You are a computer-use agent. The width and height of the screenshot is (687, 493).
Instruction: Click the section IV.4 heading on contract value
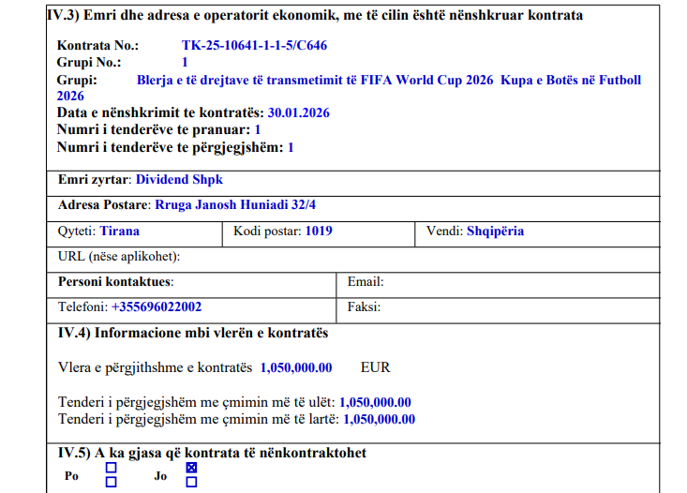click(x=193, y=333)
